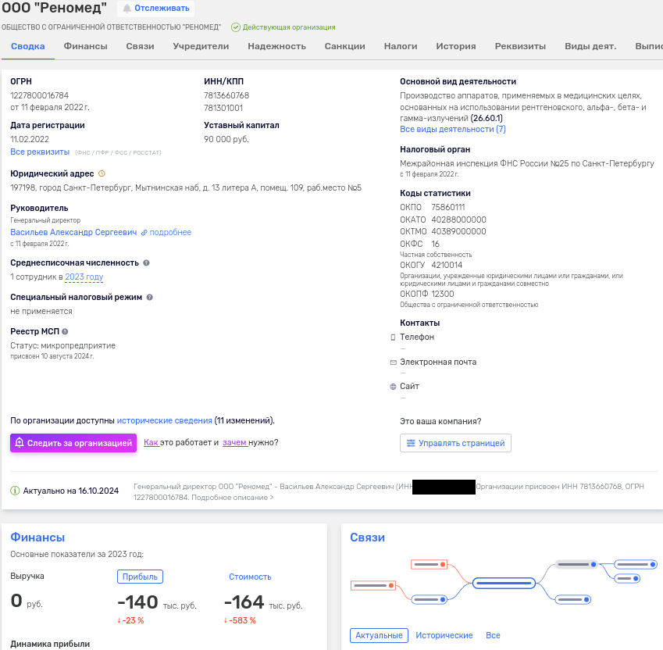The width and height of the screenshot is (663, 650).
Task: Open the Финансы tab
Action: click(85, 46)
